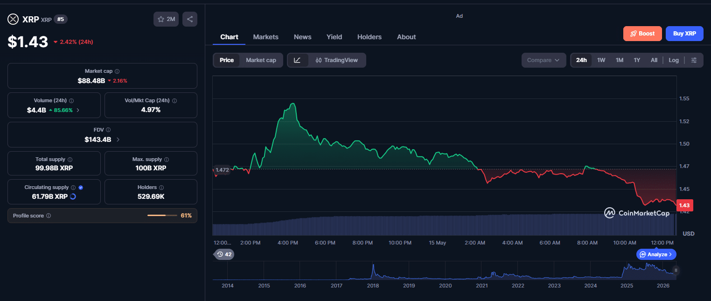The image size is (711, 301).
Task: Open the Compare dropdown
Action: click(544, 60)
